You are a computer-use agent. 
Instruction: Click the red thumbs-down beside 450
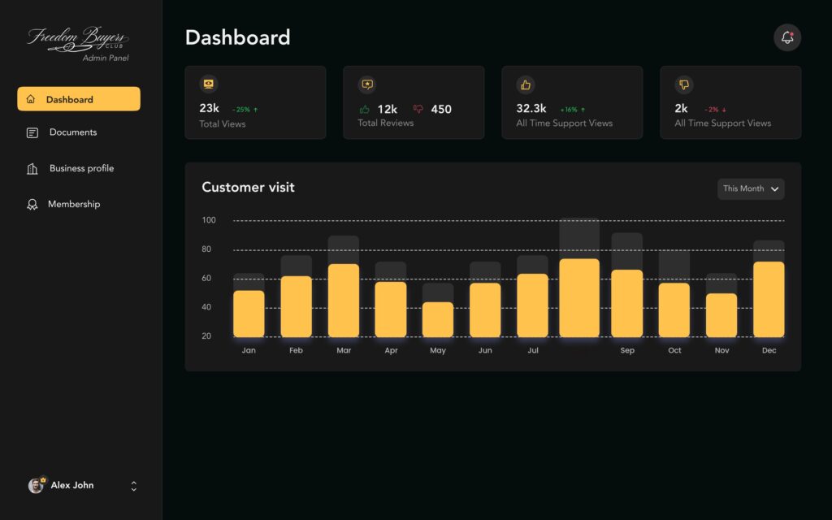(418, 109)
